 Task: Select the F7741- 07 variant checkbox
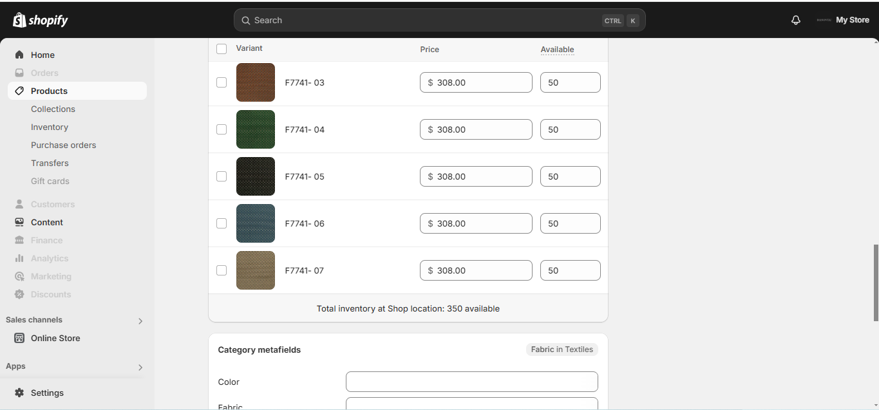click(x=222, y=270)
